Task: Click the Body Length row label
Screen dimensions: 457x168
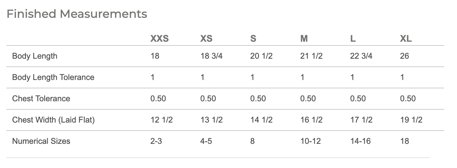Action: pos(35,56)
